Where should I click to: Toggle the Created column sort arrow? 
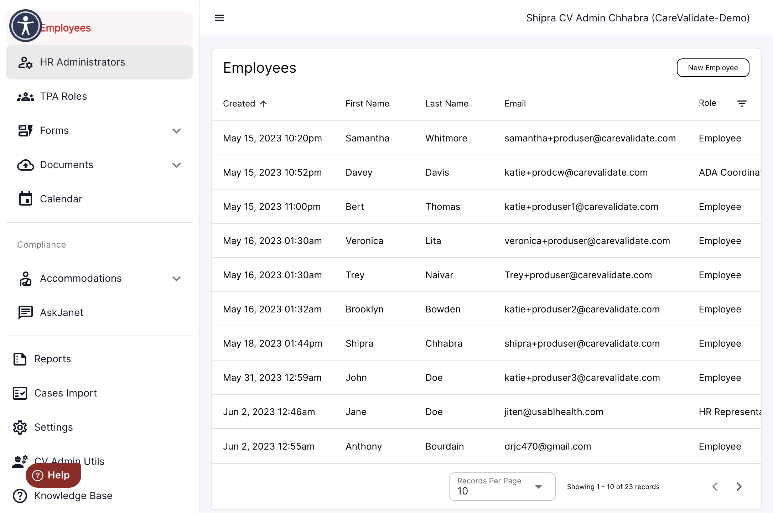pos(264,104)
